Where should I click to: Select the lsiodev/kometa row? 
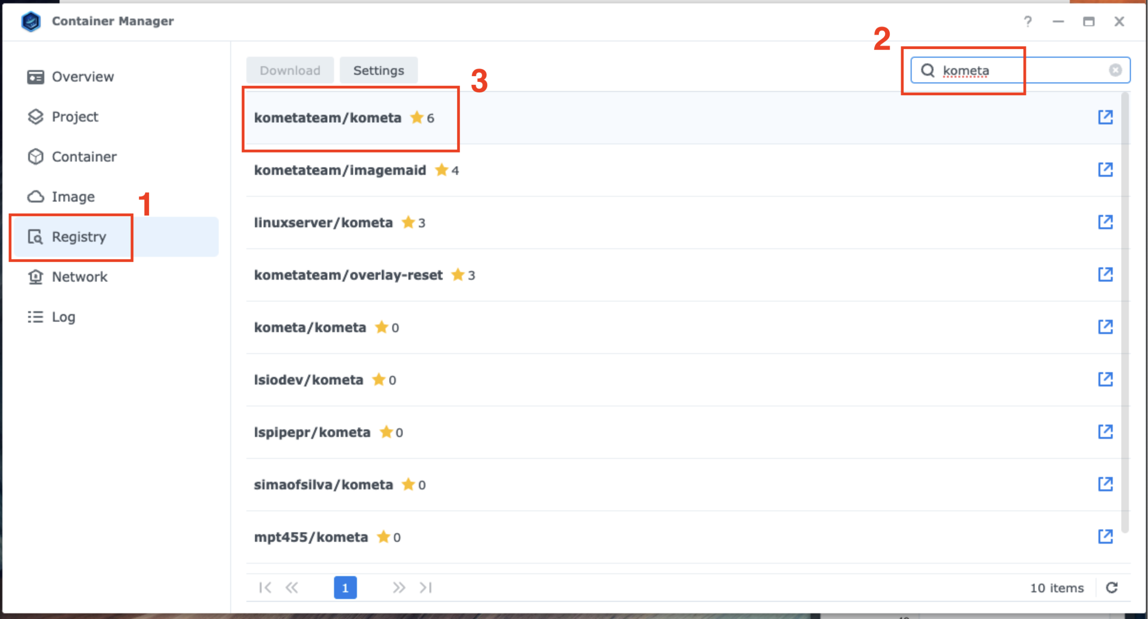coord(684,380)
